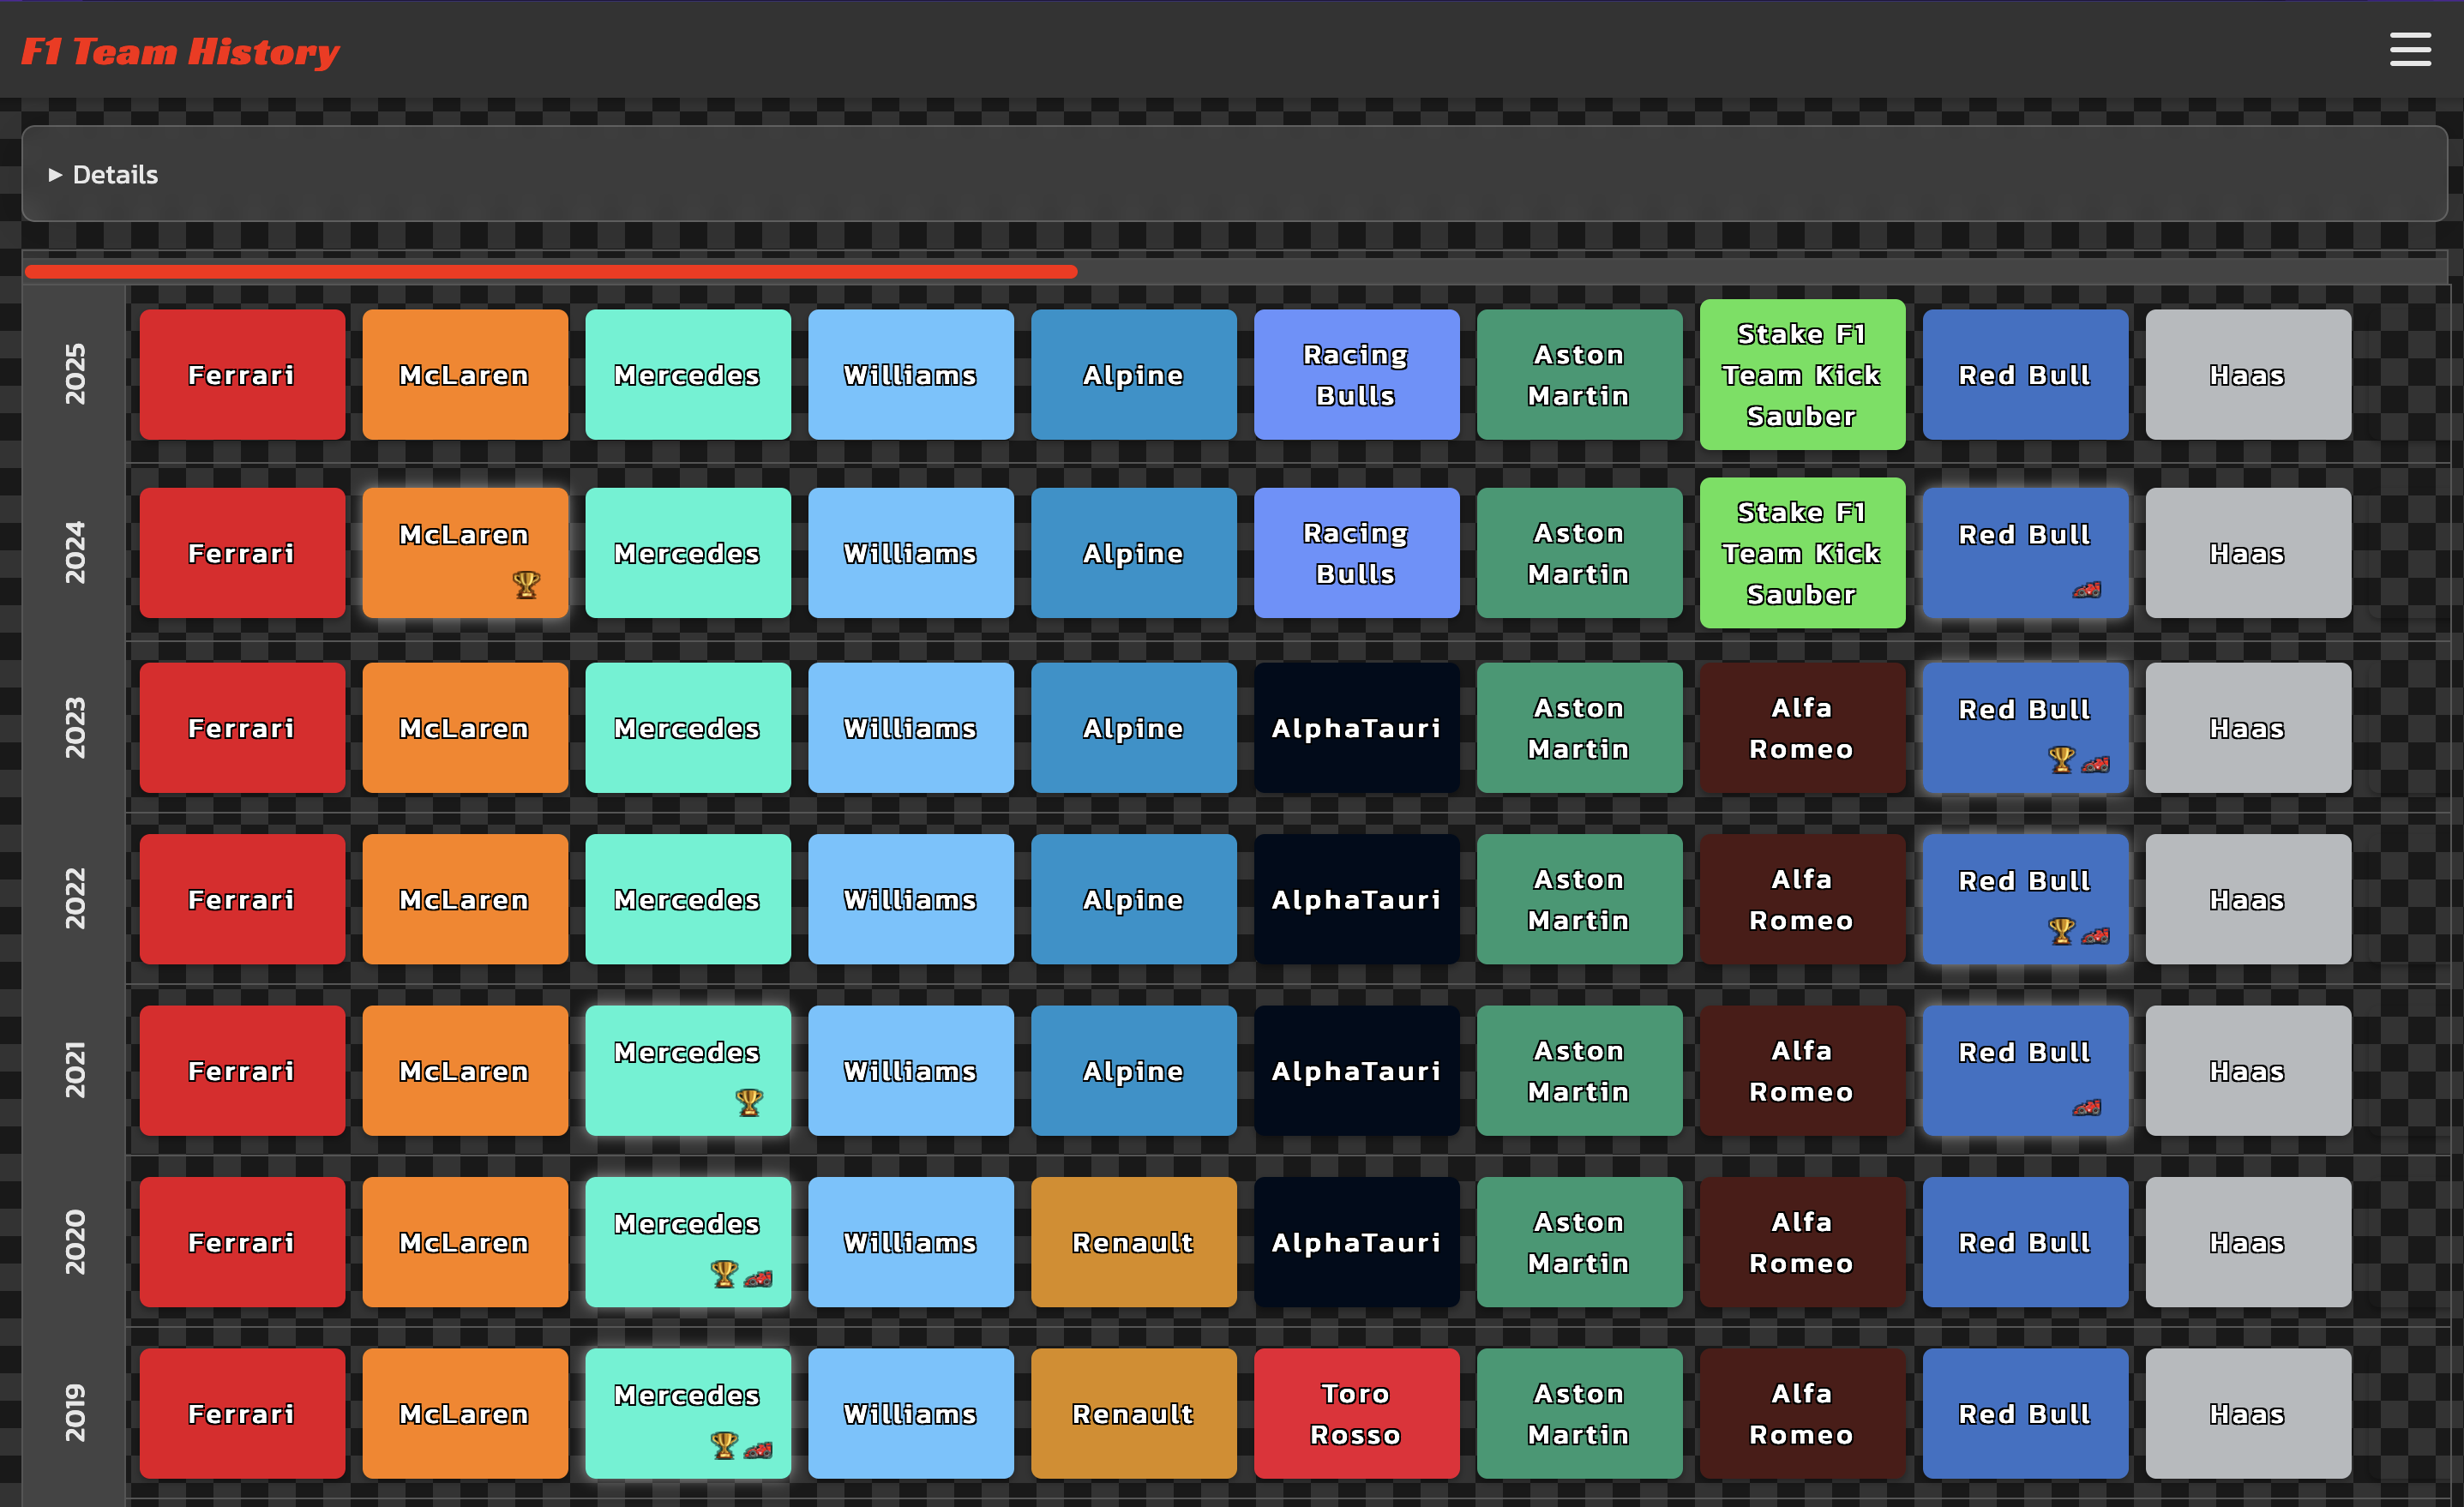Open the 2024 Aston Martin card
Image resolution: width=2464 pixels, height=1507 pixels.
(x=1579, y=553)
